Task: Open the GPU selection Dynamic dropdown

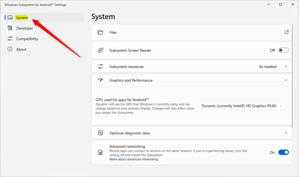Action: tap(242, 106)
